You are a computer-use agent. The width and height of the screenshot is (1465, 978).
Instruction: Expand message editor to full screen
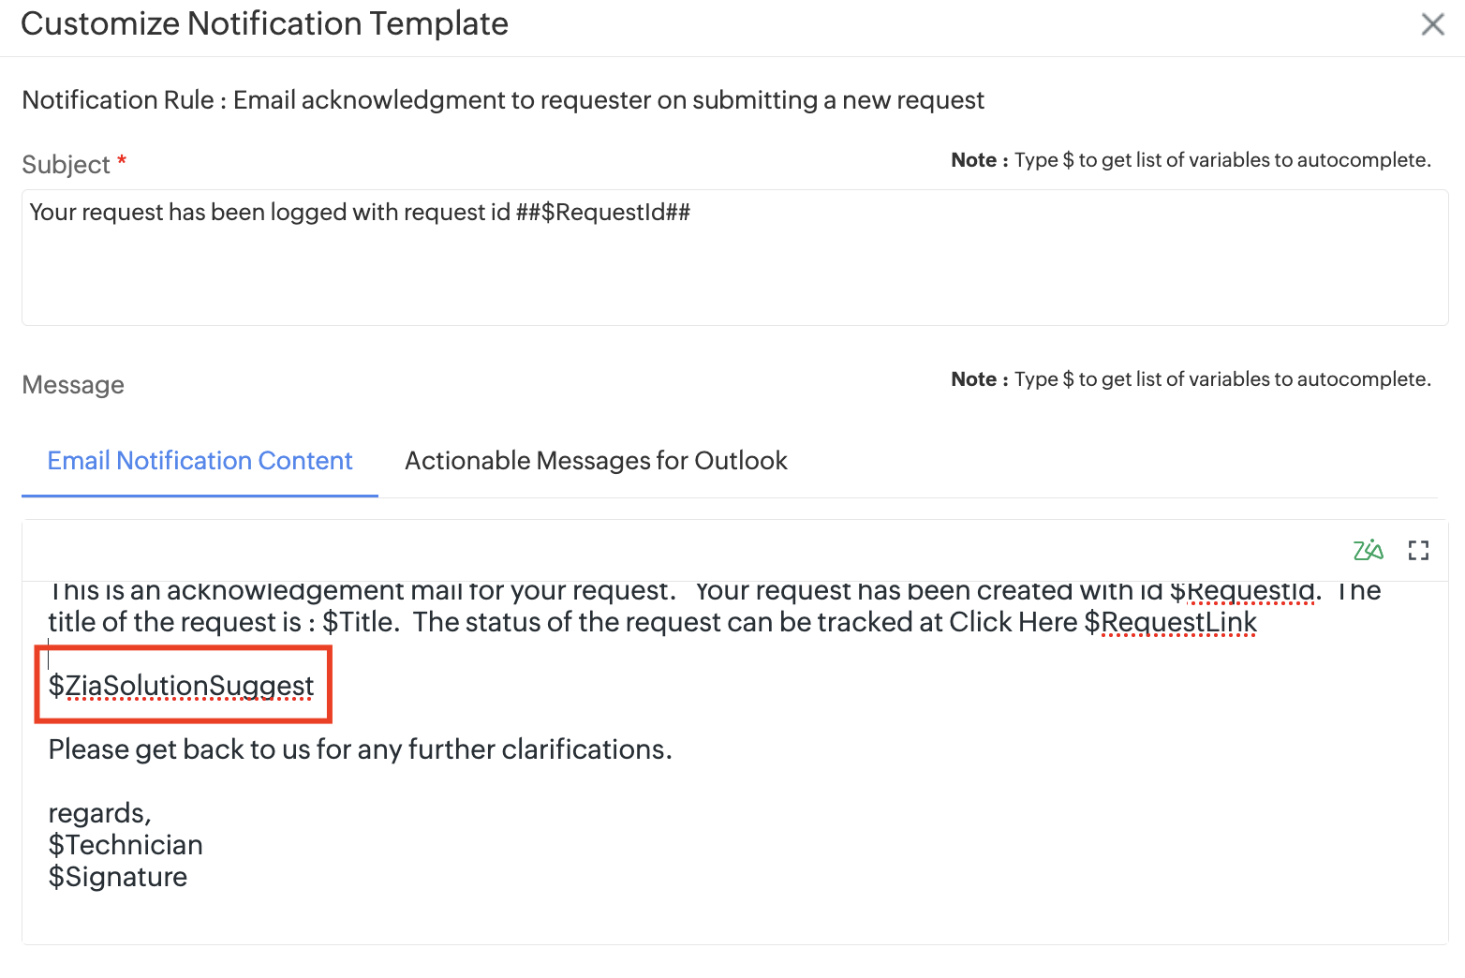pos(1418,551)
